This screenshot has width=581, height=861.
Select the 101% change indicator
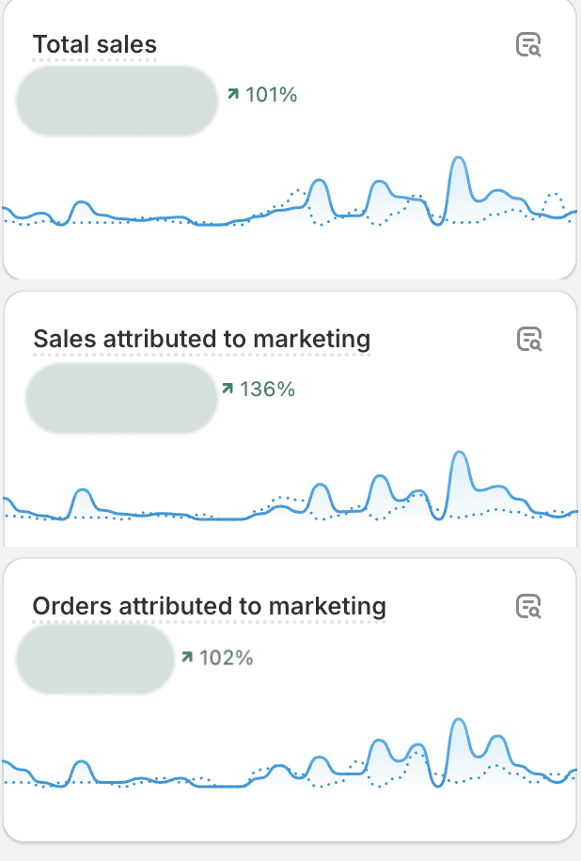tap(262, 94)
